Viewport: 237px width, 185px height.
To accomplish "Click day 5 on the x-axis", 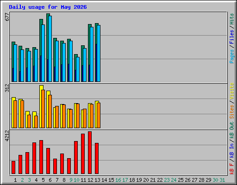I will 43,180.
